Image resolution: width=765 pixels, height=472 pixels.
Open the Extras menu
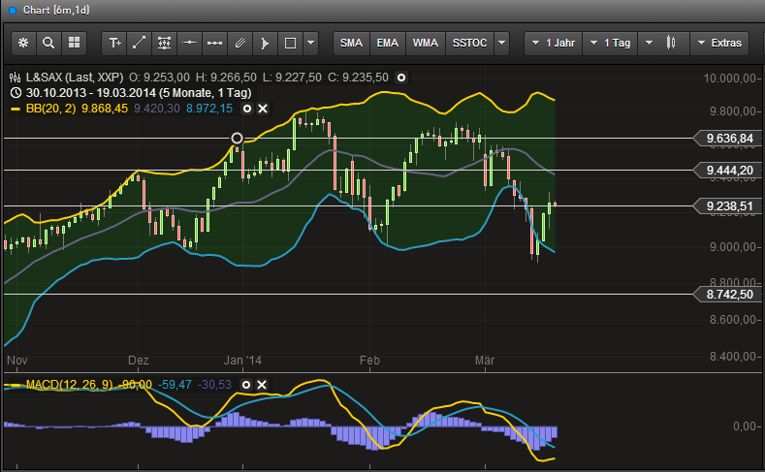pyautogui.click(x=721, y=43)
